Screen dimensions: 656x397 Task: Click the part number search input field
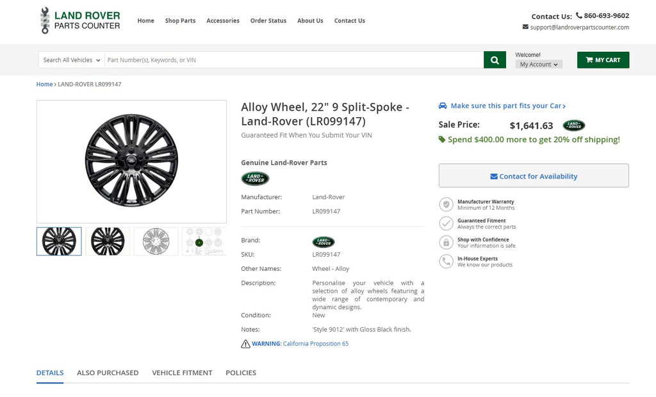coord(294,60)
